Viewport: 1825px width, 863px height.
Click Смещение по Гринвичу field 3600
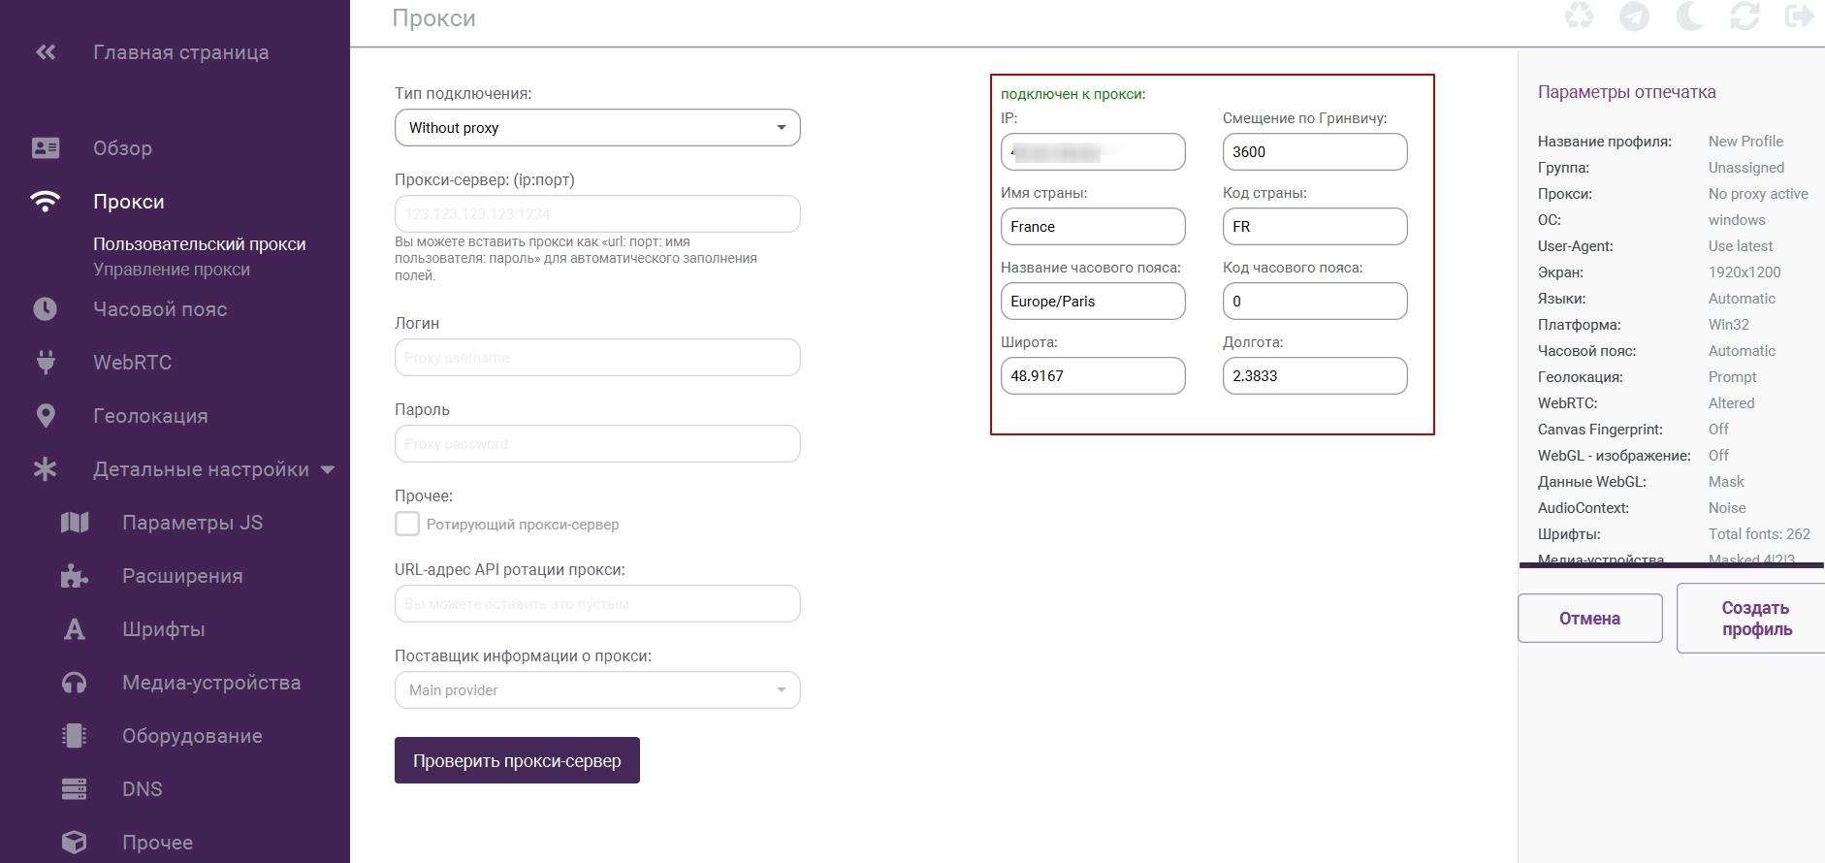coord(1315,152)
